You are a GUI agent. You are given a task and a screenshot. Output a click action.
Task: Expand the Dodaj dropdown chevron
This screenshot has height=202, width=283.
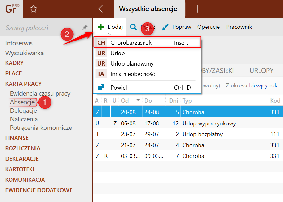pos(110,34)
